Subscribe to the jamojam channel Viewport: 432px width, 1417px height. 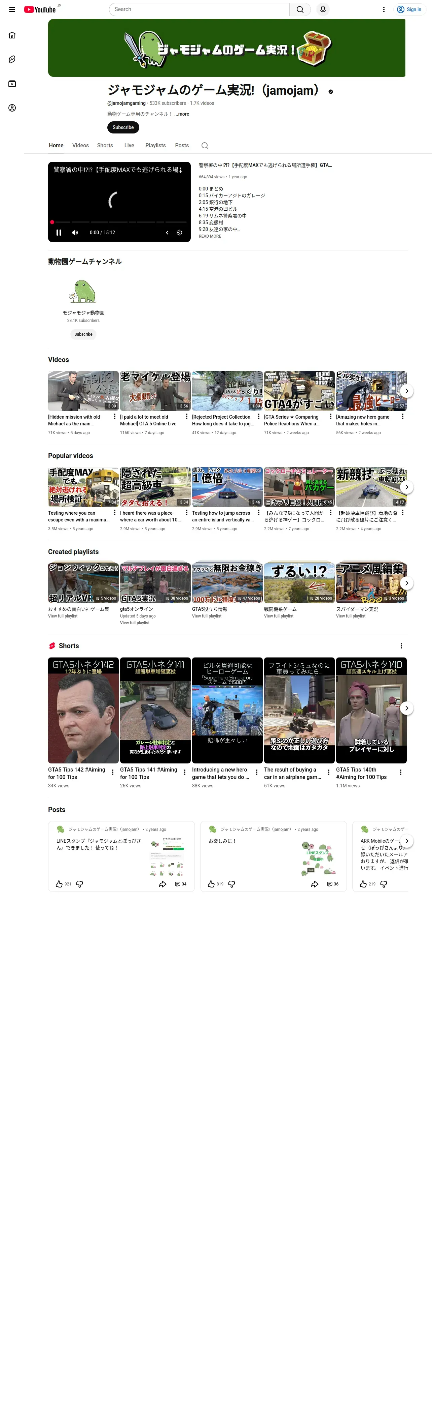(123, 127)
